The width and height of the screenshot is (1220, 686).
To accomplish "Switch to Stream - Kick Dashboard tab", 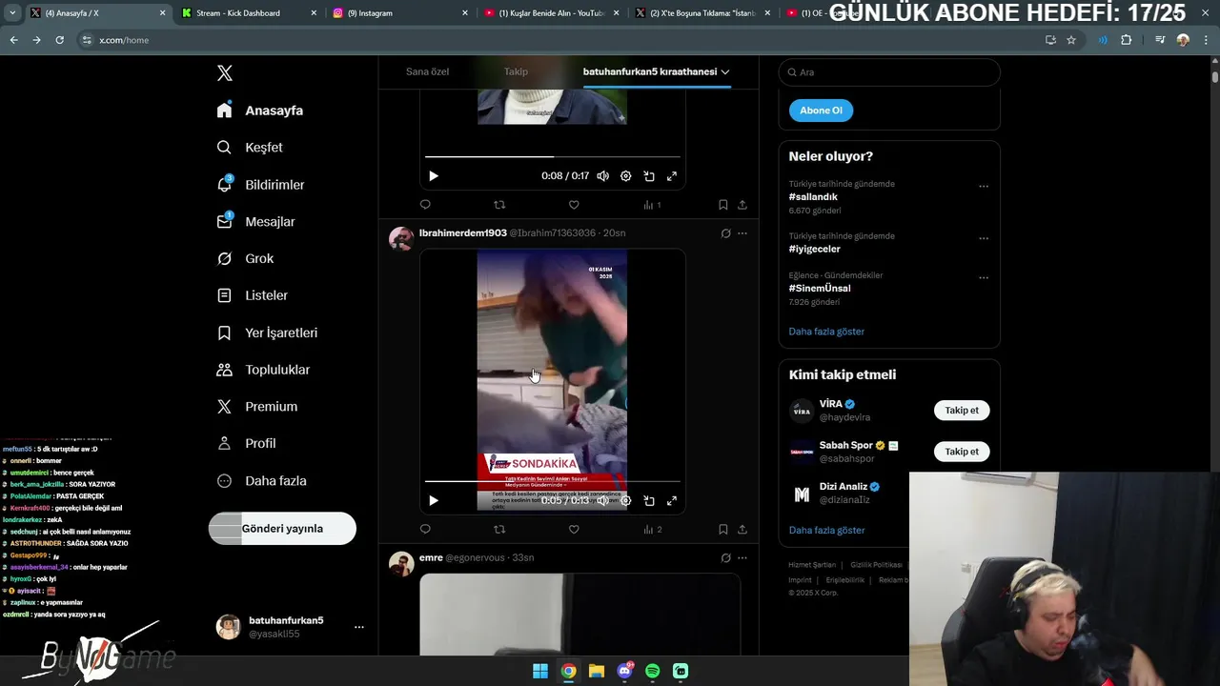I will point(248,13).
